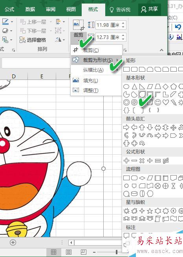This screenshot has width=183, height=257.
Task: Zoom out with the minus button
Action: (x=94, y=252)
